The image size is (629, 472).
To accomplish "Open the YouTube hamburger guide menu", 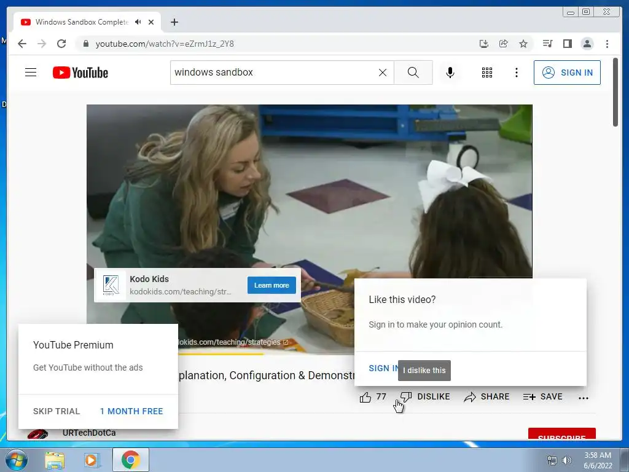I will tap(31, 73).
